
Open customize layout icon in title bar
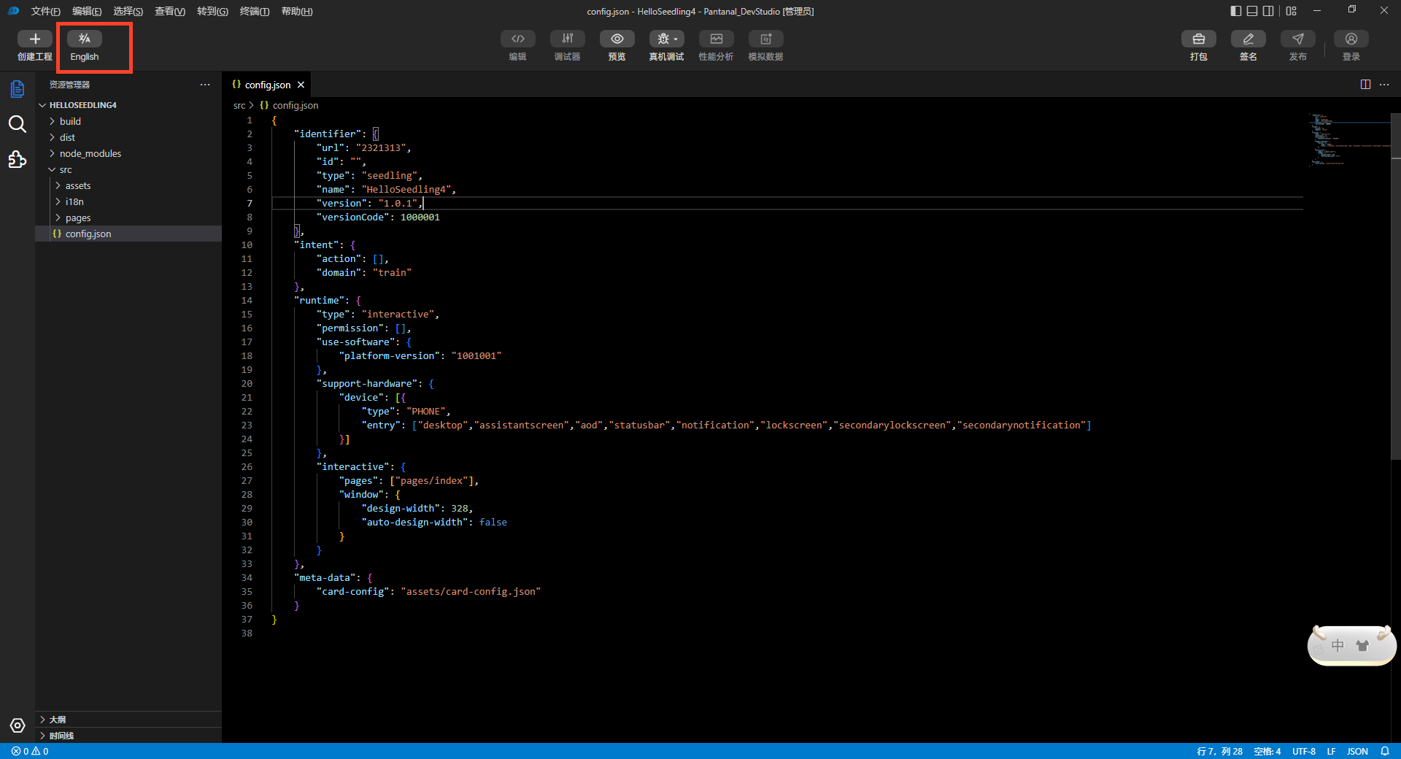(1292, 11)
